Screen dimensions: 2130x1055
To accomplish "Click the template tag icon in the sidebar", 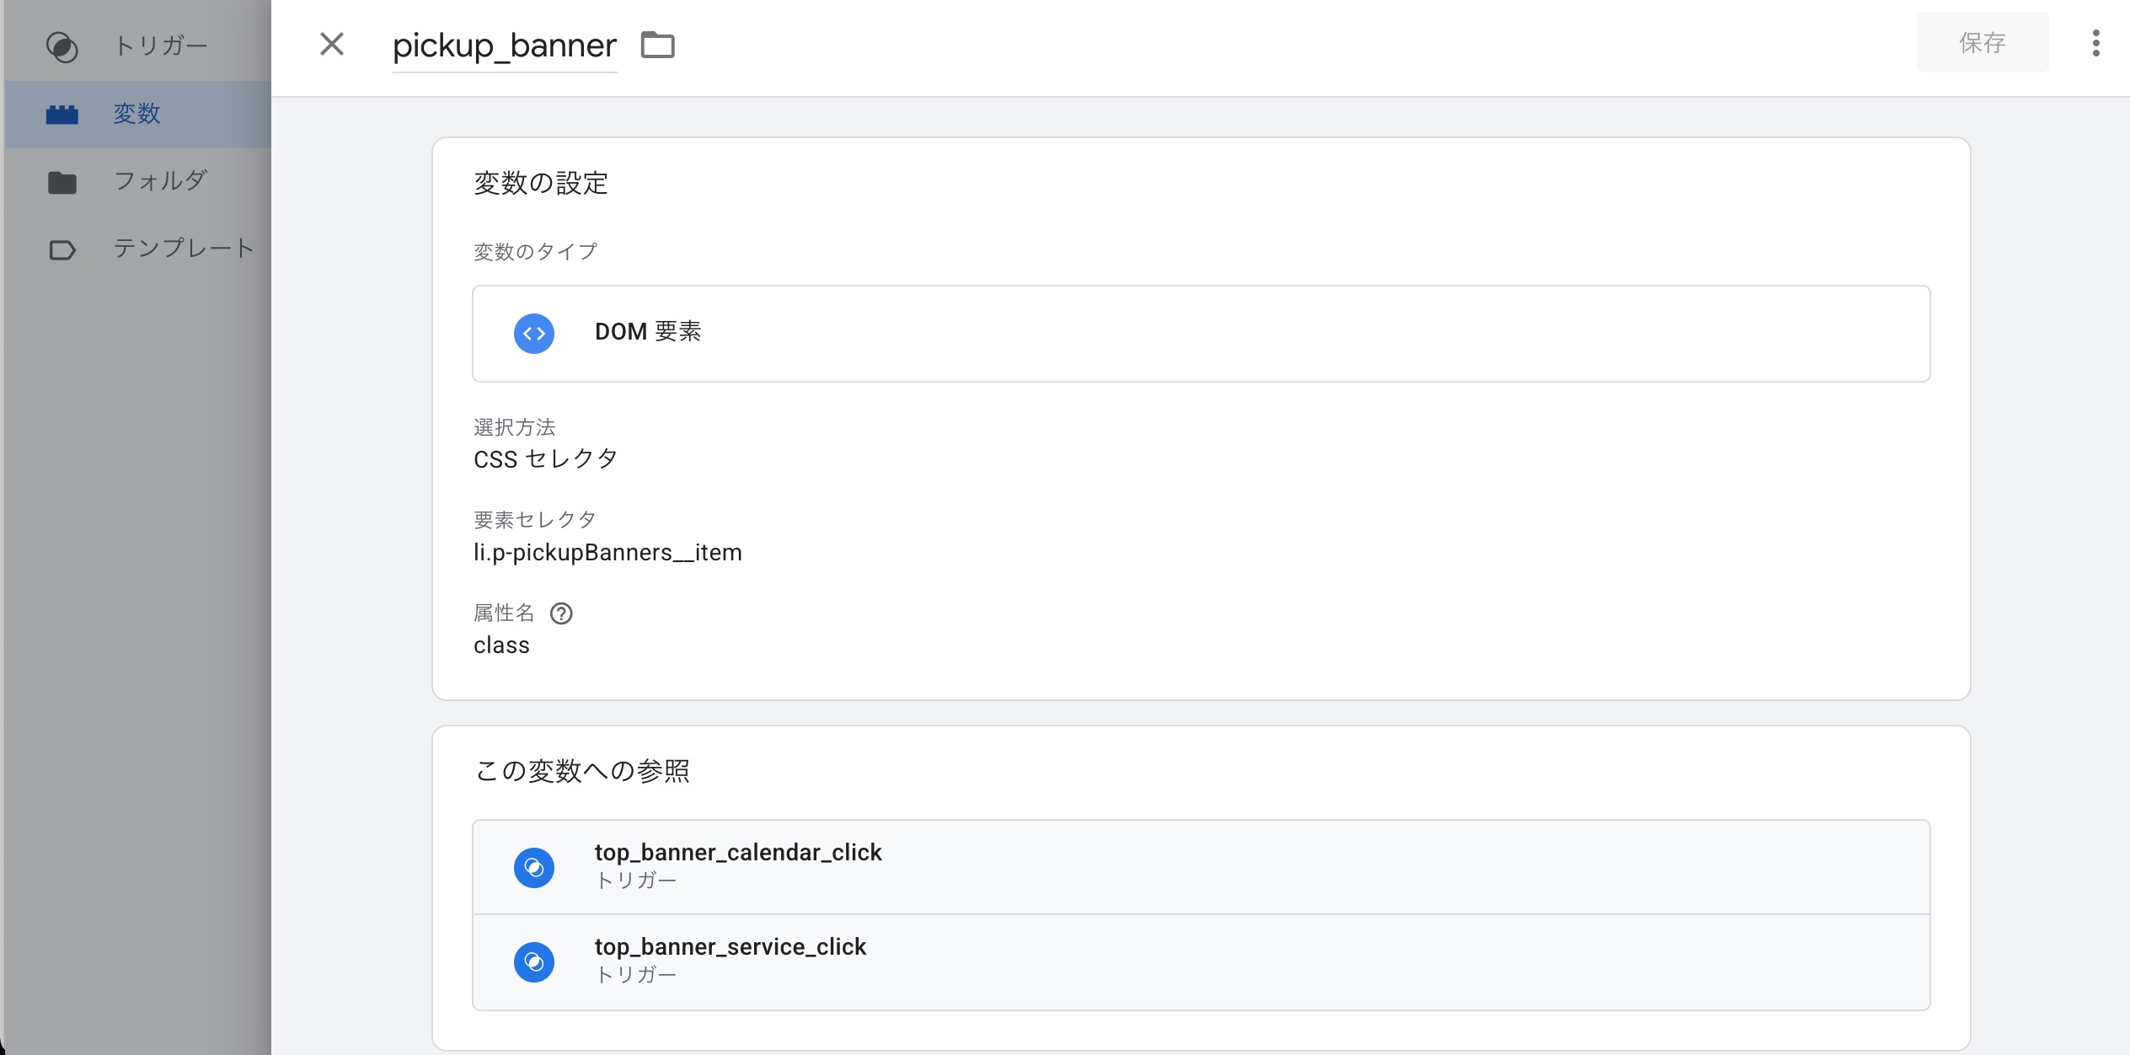I will click(62, 250).
